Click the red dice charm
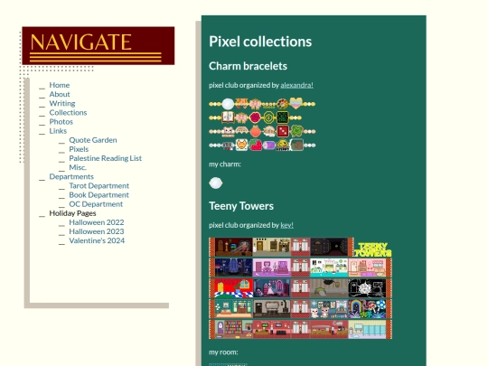This screenshot has width=488, height=366. coord(283,131)
